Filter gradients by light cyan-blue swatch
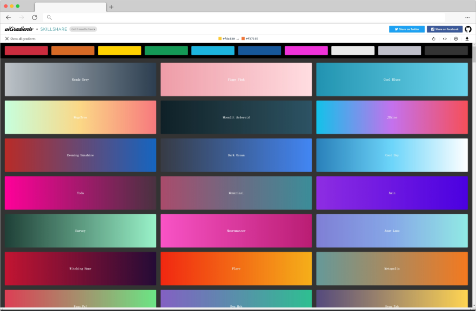 point(213,51)
